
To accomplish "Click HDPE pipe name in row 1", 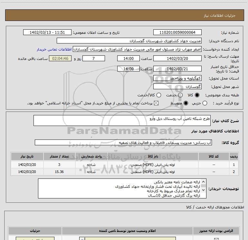I will tap(153, 165).
